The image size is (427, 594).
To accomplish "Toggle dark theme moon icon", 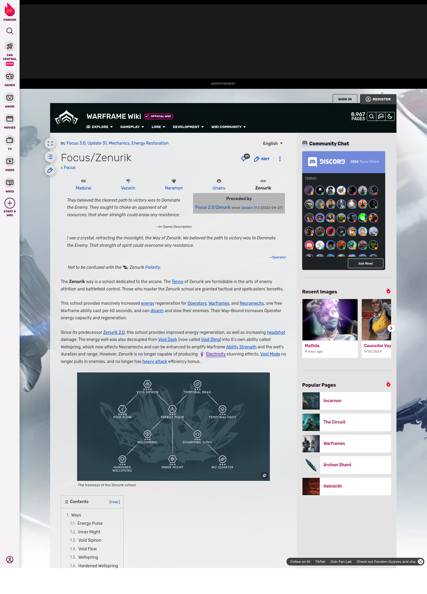I will pos(390,116).
